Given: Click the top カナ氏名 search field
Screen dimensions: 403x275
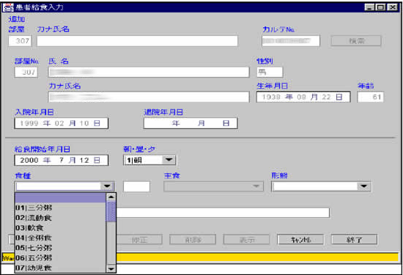Looking at the screenshot, I should 137,41.
